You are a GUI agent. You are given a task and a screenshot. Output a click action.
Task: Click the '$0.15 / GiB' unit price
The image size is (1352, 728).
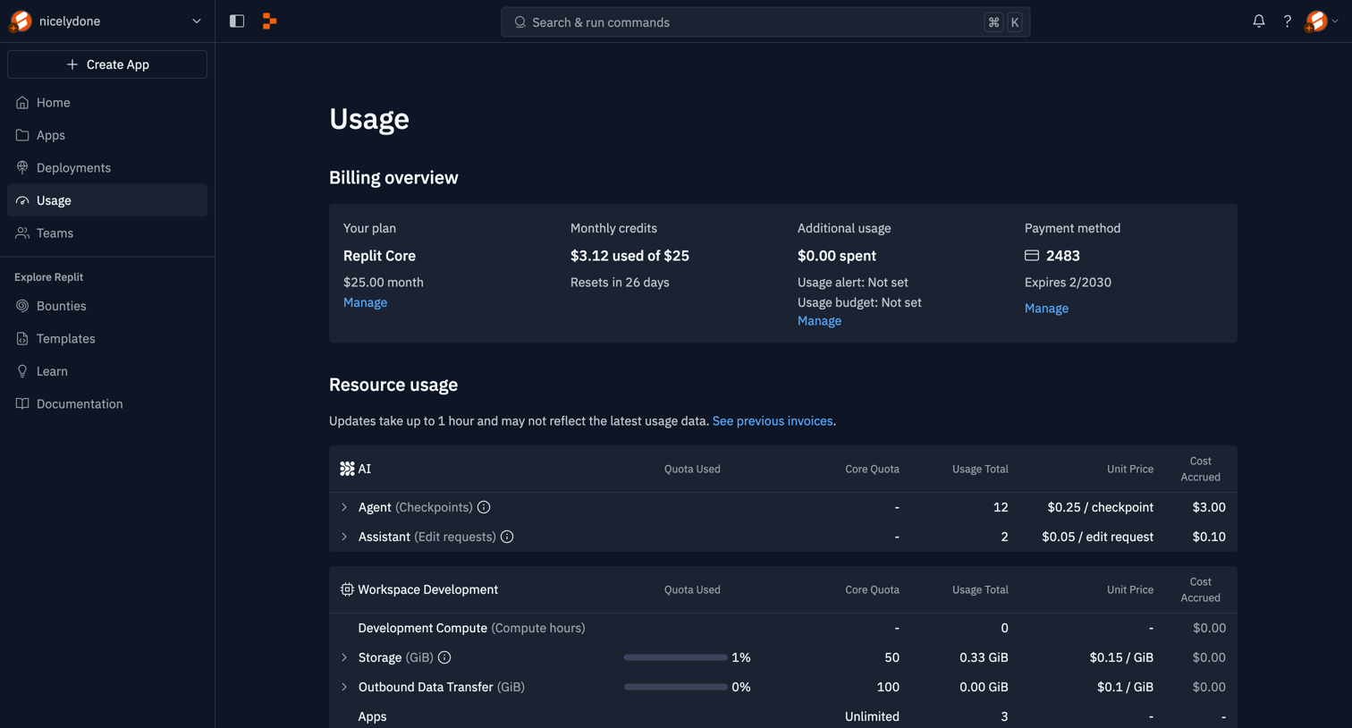click(x=1121, y=657)
